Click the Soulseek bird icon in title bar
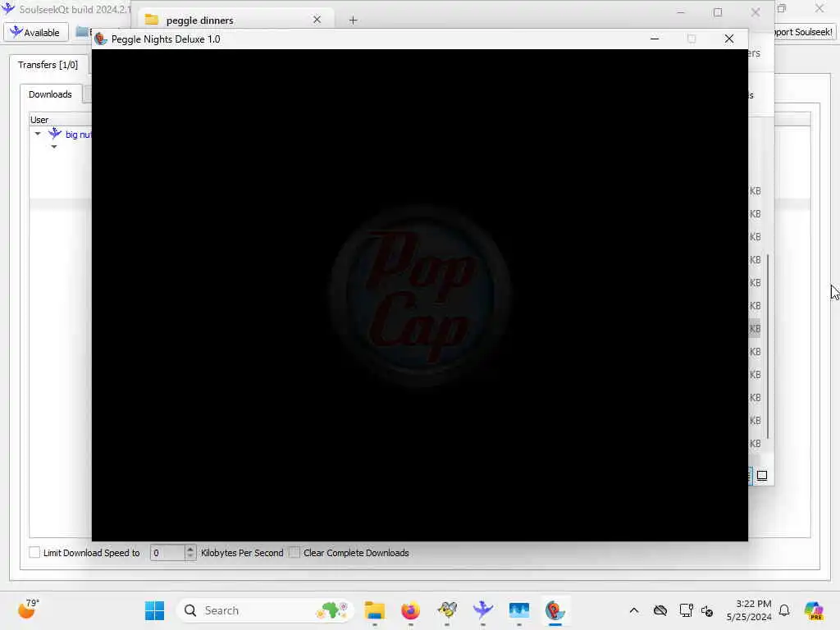 point(8,8)
